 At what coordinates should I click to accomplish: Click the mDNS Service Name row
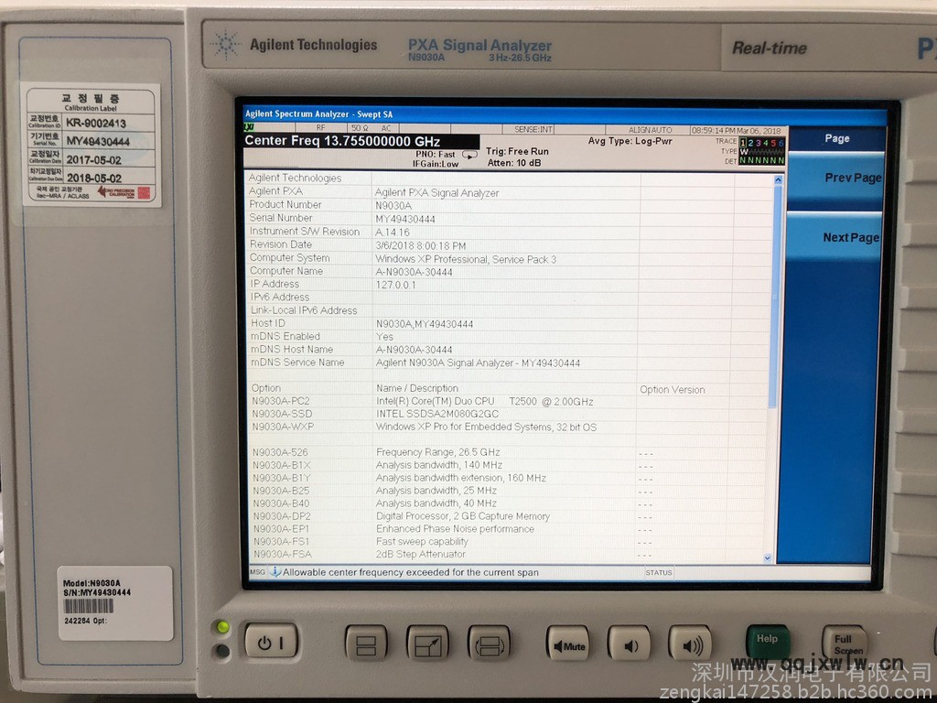point(508,362)
